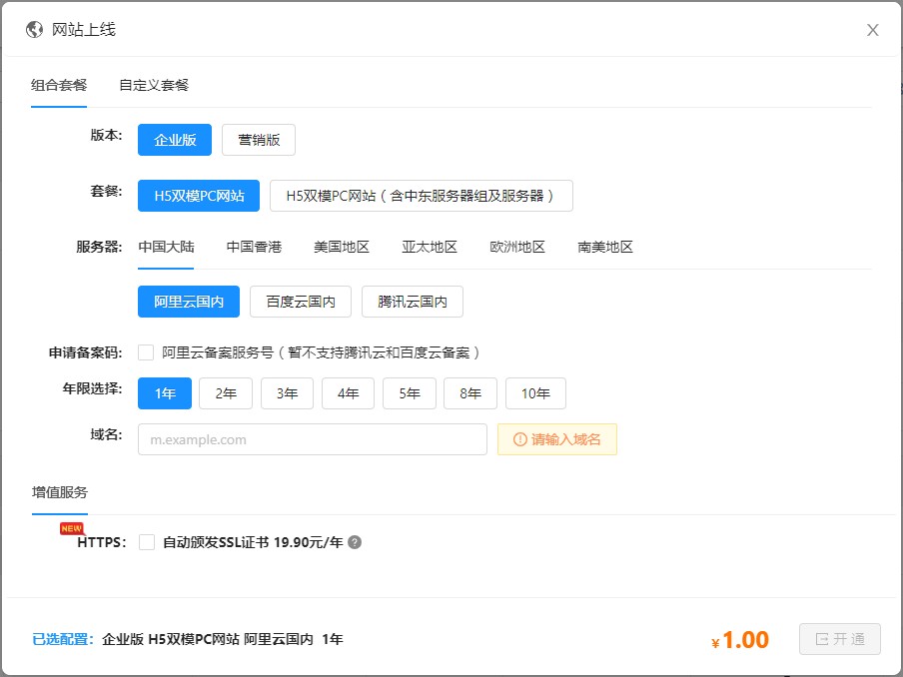
Task: Show 美国地区 server options
Action: pyautogui.click(x=342, y=247)
